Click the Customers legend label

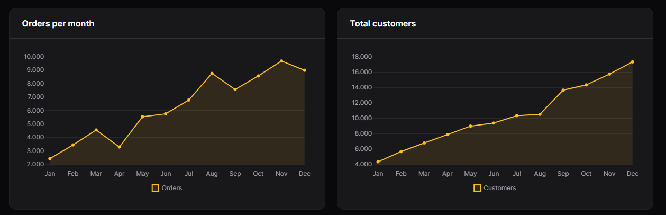500,188
